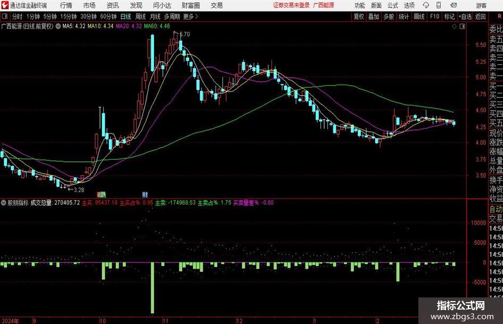
Task: Open the 股朋指标 indicator dropdown arrow
Action: point(4,203)
